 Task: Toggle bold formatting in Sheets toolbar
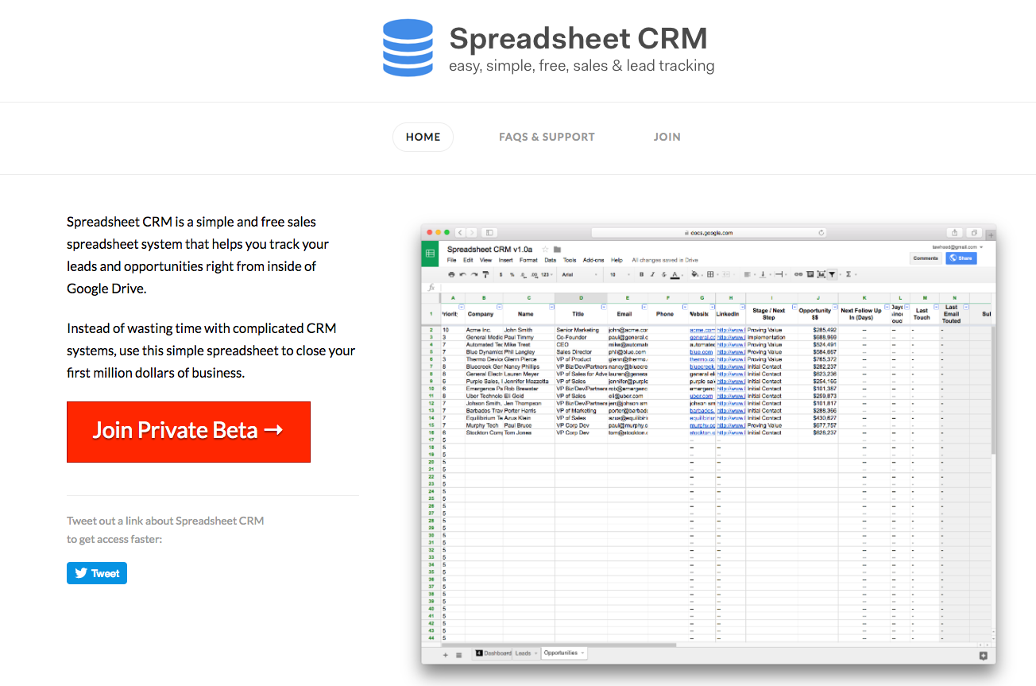[641, 274]
